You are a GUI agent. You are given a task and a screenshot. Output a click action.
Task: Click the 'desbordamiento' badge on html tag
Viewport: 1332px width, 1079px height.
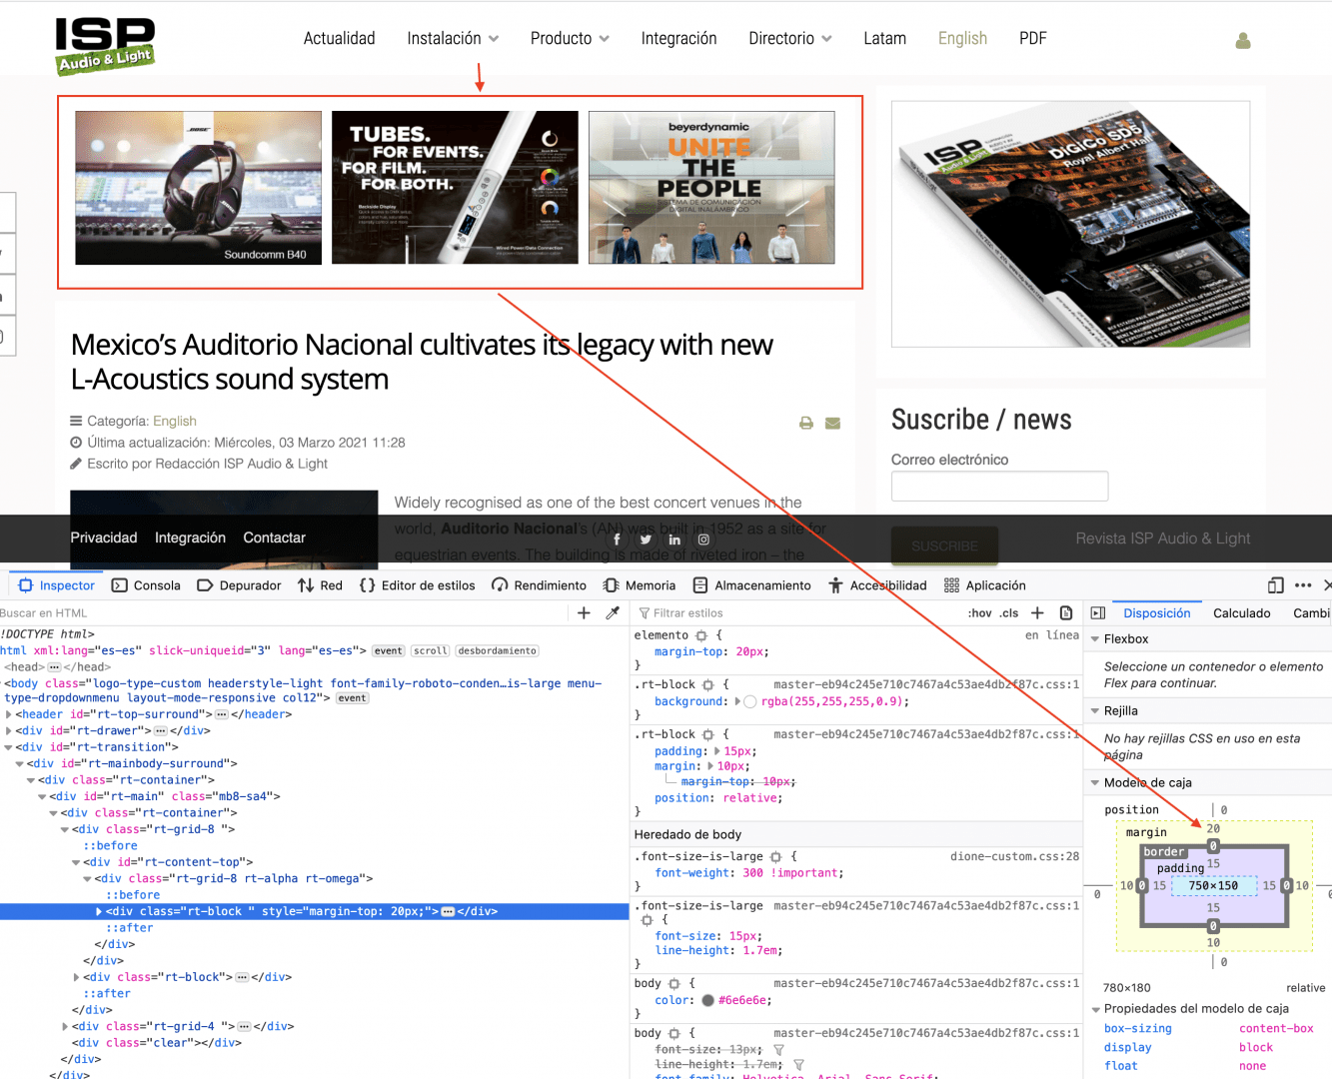coord(498,651)
